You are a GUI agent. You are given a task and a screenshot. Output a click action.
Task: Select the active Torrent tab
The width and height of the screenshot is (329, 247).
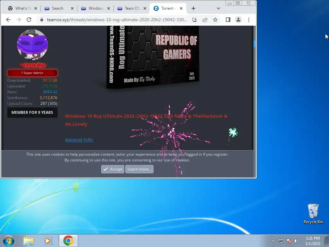(x=166, y=8)
